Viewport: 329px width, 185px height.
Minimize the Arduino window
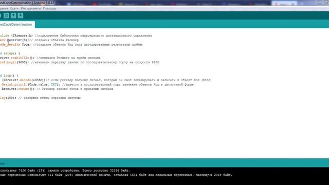(320, 3)
